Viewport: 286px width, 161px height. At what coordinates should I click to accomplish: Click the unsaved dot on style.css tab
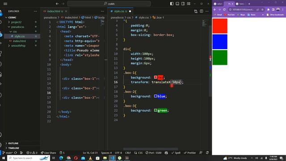click(130, 11)
